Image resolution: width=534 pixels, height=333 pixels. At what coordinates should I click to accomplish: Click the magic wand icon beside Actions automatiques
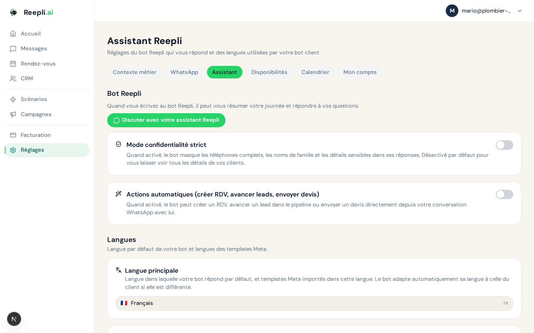click(x=119, y=194)
